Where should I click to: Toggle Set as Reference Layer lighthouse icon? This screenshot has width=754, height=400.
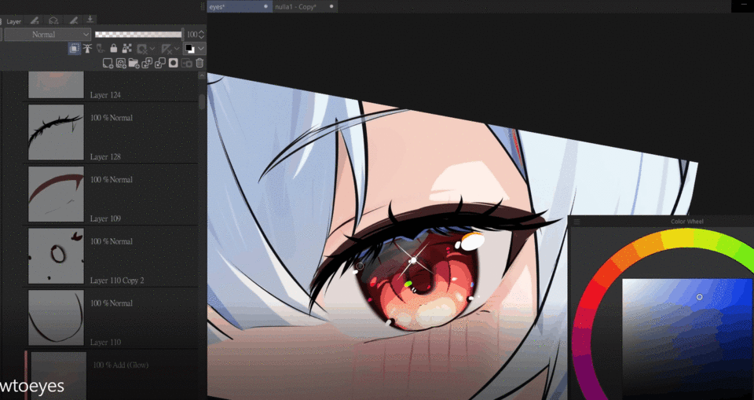87,49
